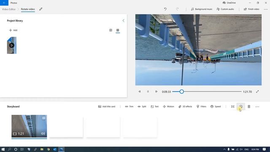This screenshot has height=152, width=270.
Task: Open Chrome from the taskbar
Action: coord(49,149)
